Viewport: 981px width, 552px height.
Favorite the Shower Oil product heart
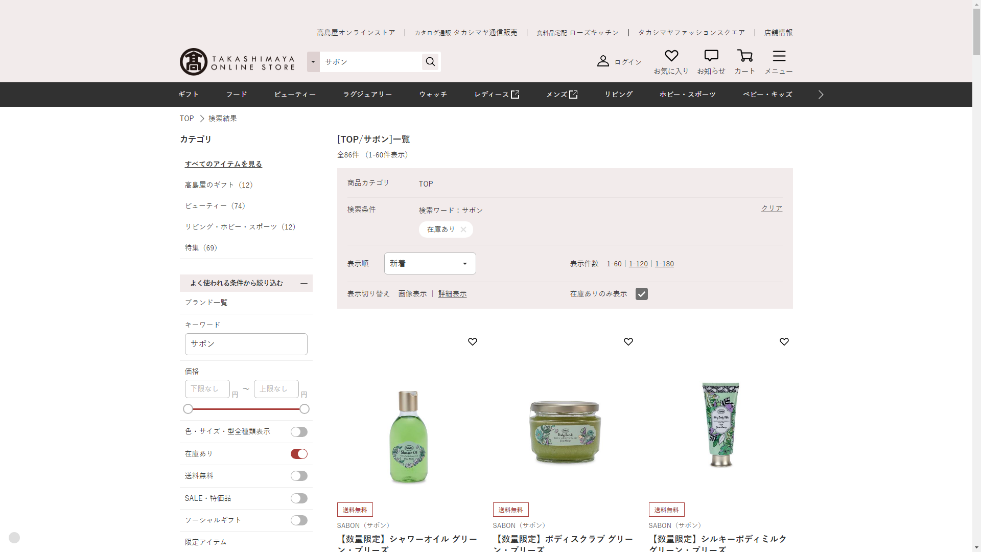coord(472,341)
